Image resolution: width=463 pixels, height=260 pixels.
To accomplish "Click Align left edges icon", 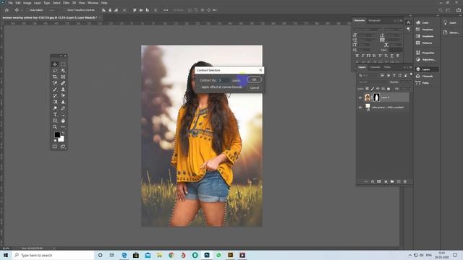I will 103,10.
